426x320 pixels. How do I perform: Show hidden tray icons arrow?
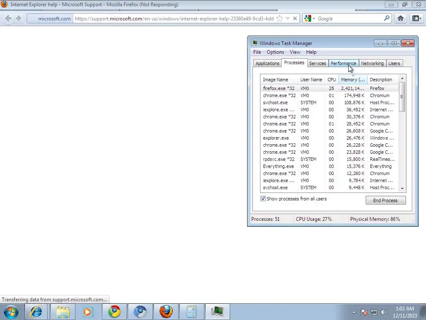[x=354, y=312]
